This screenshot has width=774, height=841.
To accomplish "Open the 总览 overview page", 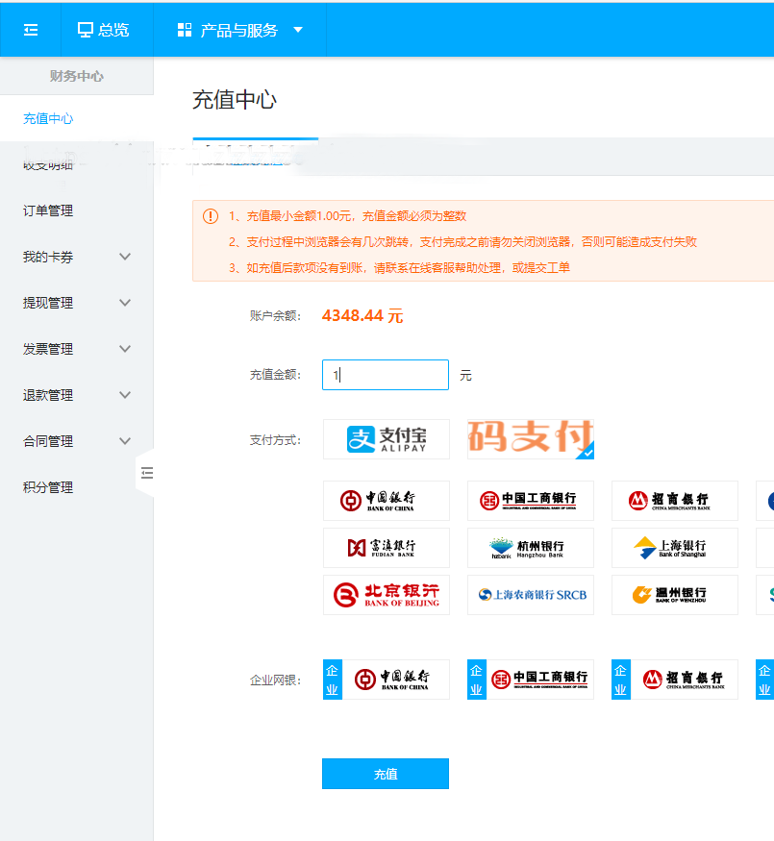I will (x=104, y=30).
